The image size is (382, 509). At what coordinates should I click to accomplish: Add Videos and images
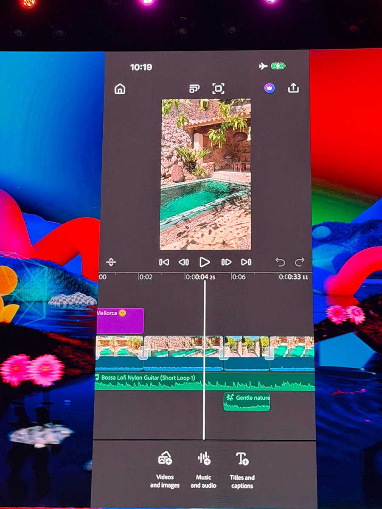click(165, 470)
